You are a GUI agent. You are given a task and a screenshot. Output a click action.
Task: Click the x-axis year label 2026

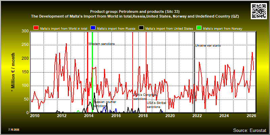251,115
